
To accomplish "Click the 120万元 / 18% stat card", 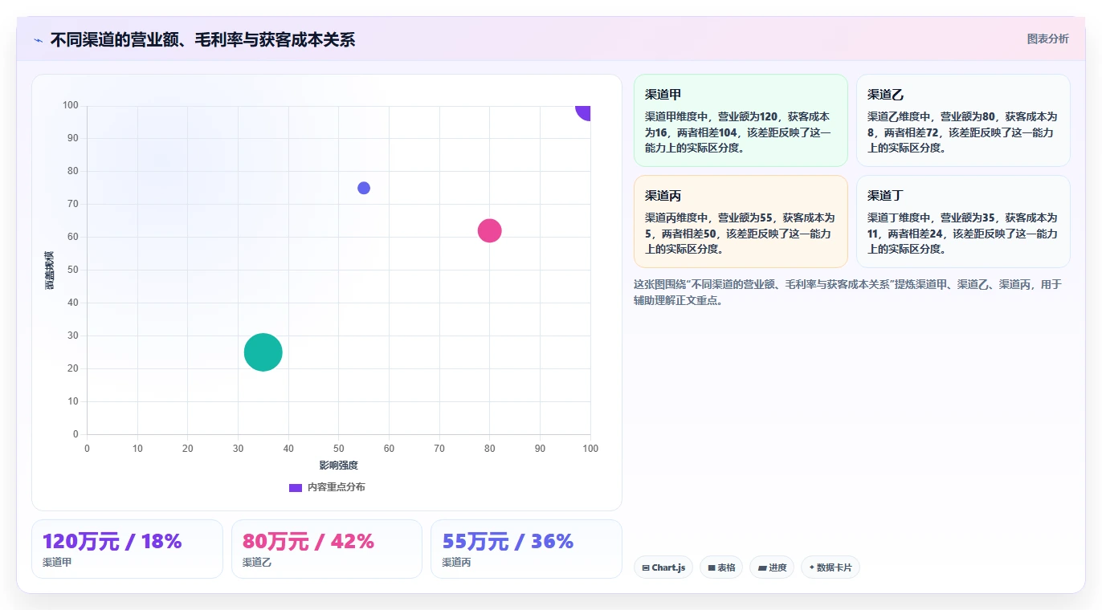I will (x=127, y=549).
